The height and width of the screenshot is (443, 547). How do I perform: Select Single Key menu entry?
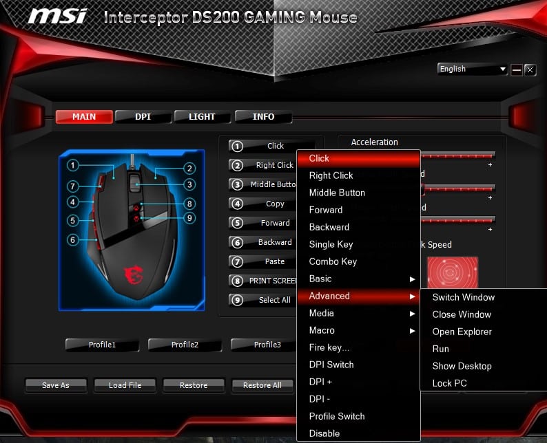tap(359, 244)
